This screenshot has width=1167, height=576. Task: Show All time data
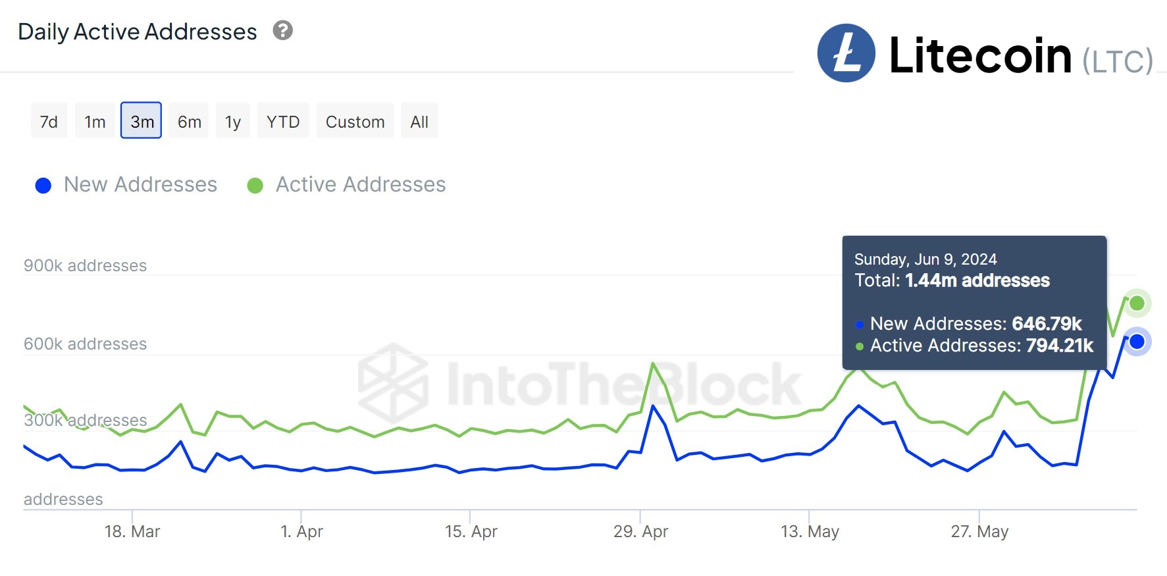tap(419, 120)
